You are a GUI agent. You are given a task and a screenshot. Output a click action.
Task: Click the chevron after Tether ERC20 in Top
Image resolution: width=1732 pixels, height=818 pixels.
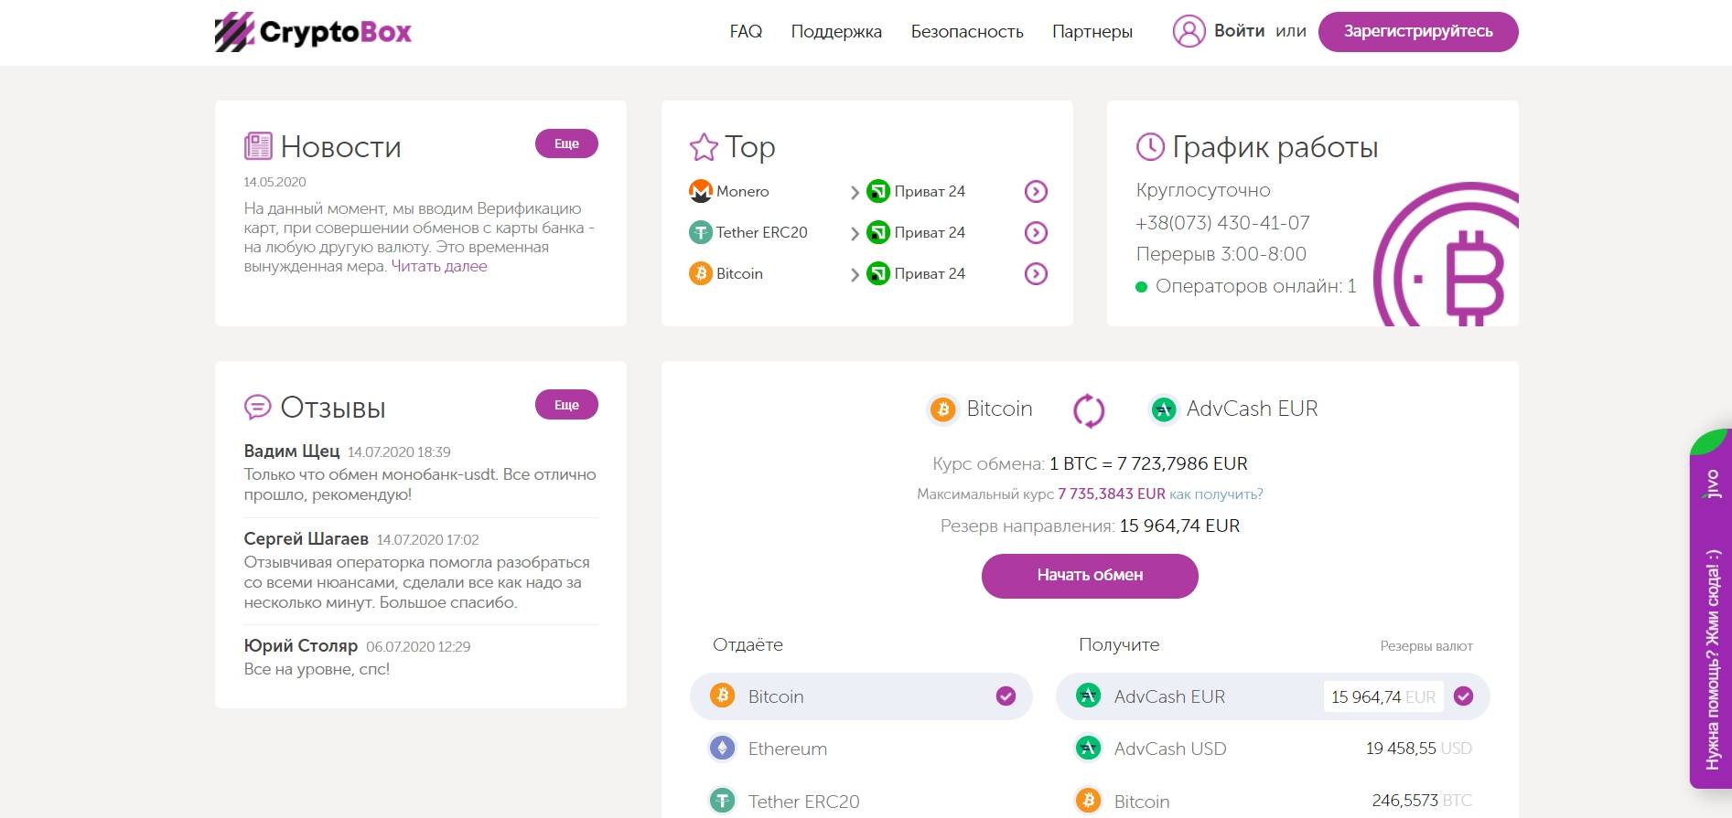[854, 233]
